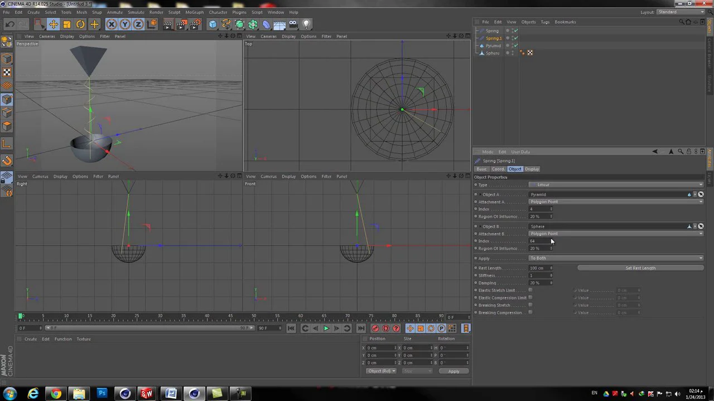Enable Breaking Compression checkbox
This screenshot has width=714, height=401.
[x=530, y=312]
